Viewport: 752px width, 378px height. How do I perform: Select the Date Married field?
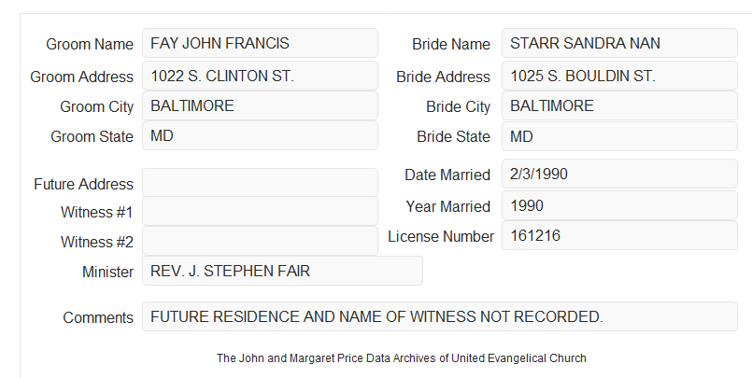click(x=619, y=174)
